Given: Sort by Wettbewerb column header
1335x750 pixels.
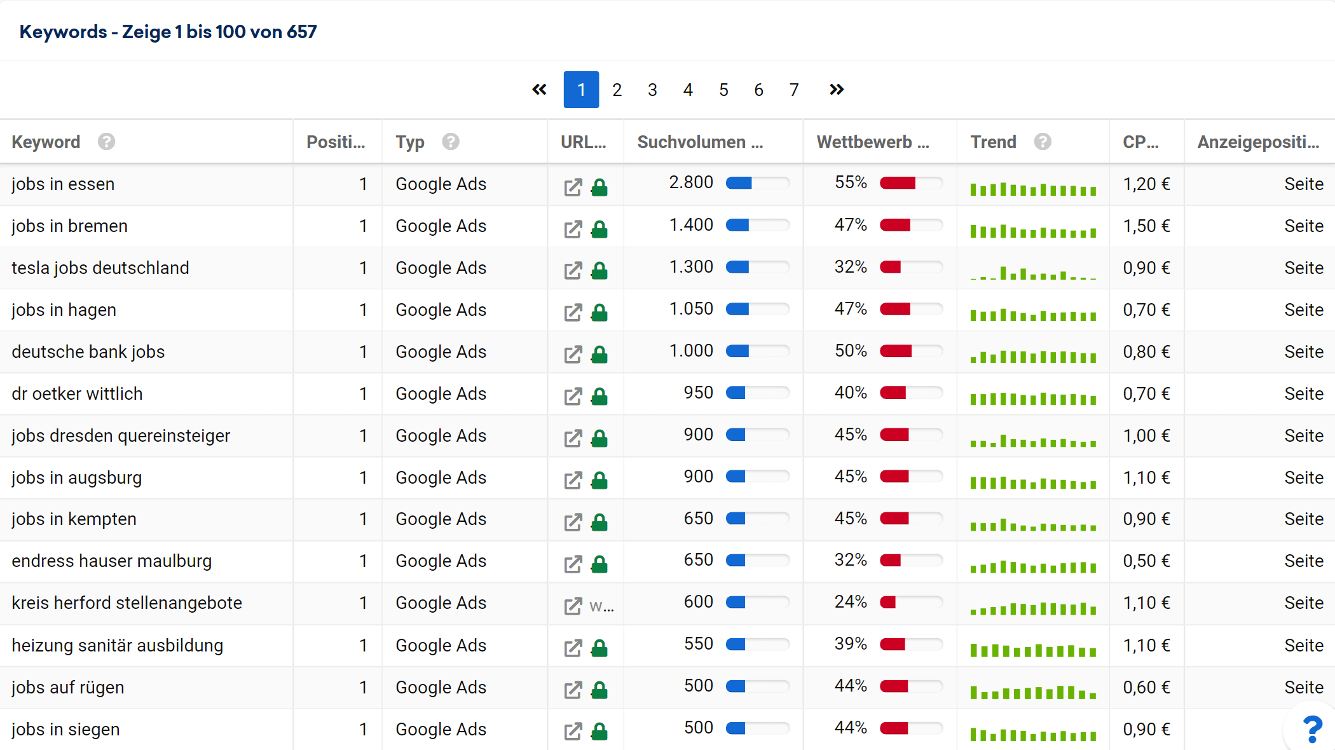Looking at the screenshot, I should [x=872, y=142].
